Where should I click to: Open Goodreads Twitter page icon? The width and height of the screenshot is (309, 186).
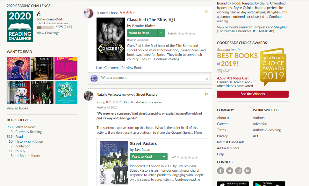pos(230,171)
